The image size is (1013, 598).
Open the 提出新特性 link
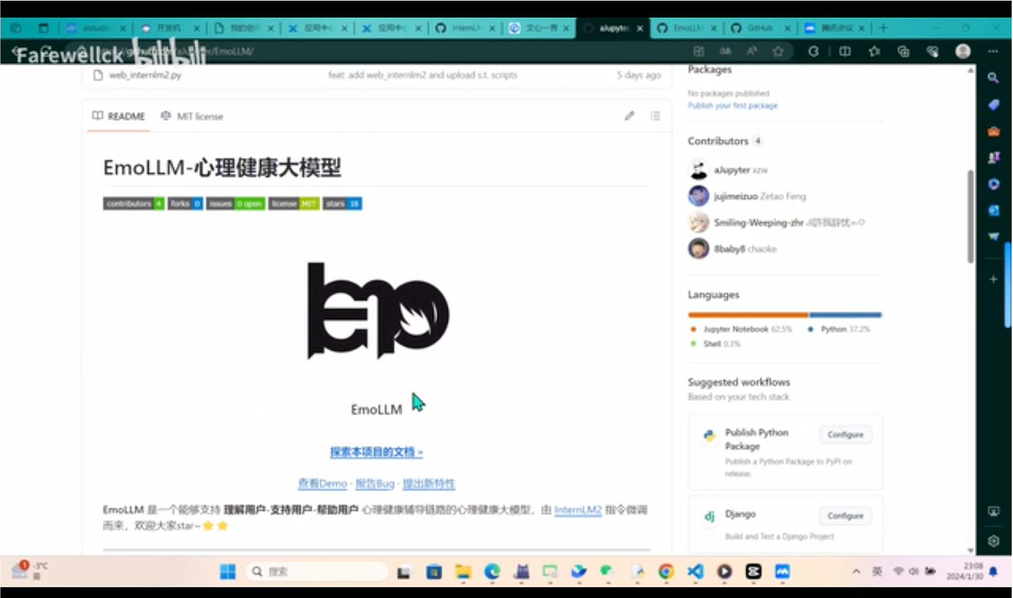tap(429, 483)
